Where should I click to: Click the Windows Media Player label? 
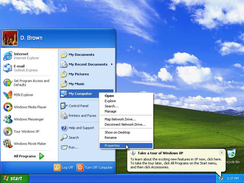[30, 107]
